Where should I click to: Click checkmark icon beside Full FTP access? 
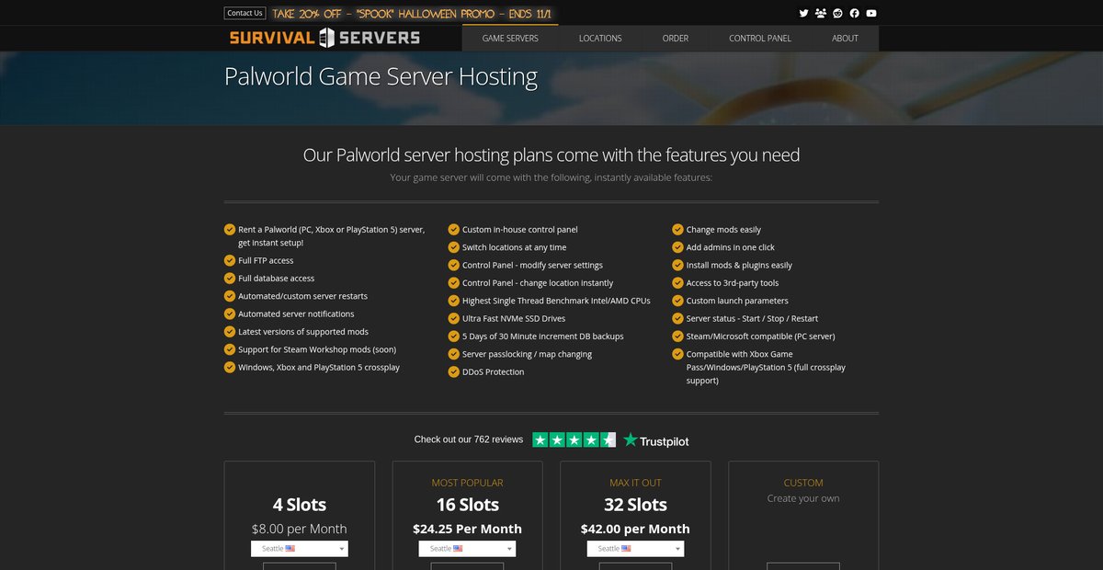230,260
